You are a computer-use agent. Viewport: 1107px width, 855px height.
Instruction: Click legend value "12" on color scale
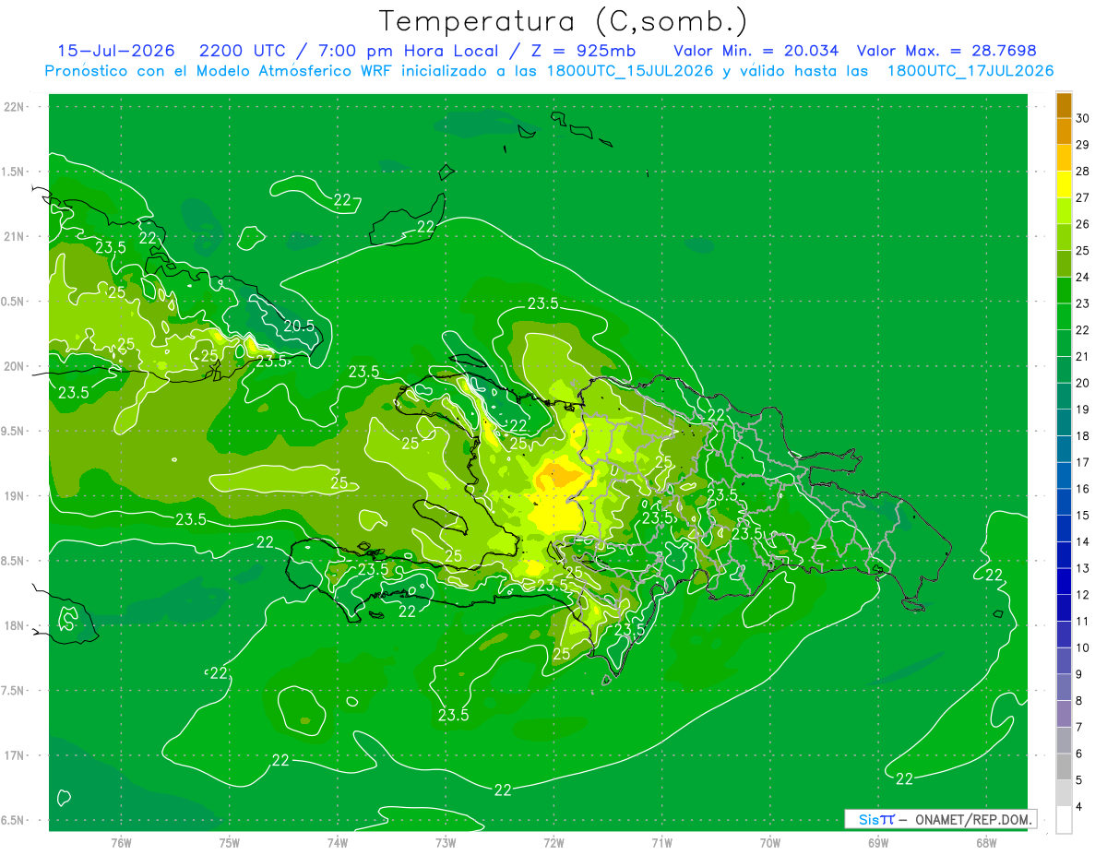1083,595
